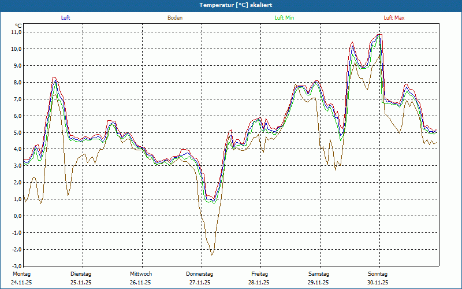Click the 8,0 y-axis value
Screen dimensions: 462x289
[17, 82]
